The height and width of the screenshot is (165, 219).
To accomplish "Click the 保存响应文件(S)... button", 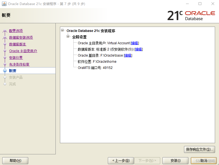I will click(199, 150).
